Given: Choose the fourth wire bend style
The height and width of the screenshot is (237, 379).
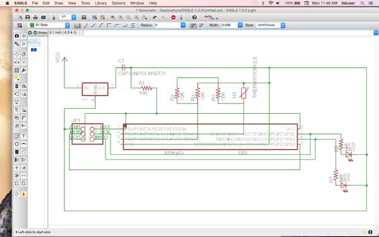Looking at the screenshot, I should (x=101, y=25).
